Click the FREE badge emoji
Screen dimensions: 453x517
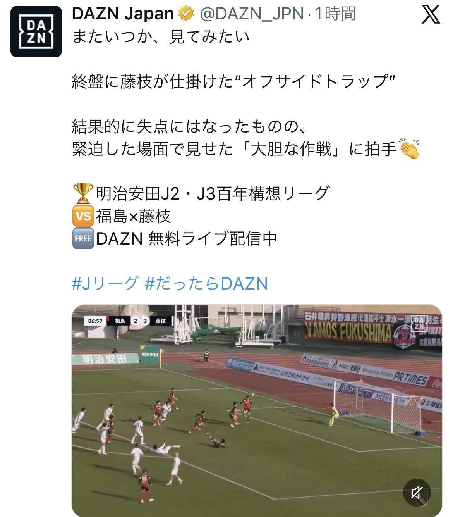(x=83, y=239)
